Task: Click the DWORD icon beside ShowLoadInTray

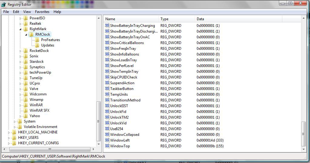Action: coord(107,60)
